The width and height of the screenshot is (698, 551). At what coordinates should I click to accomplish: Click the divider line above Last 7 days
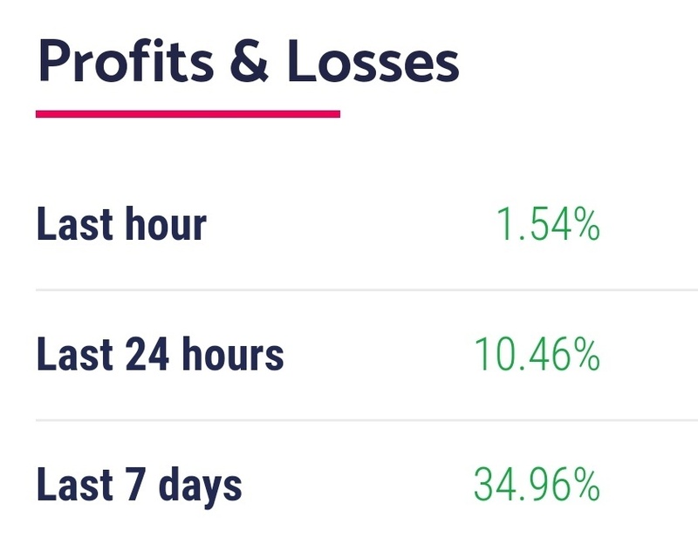point(366,419)
